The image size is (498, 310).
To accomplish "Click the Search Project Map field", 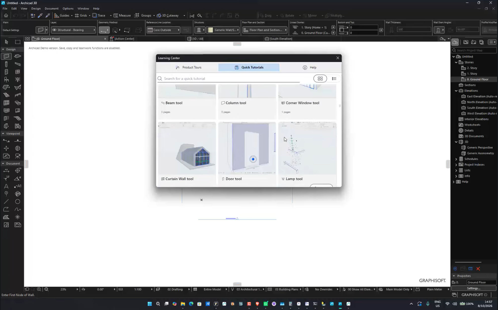I will 474,50.
